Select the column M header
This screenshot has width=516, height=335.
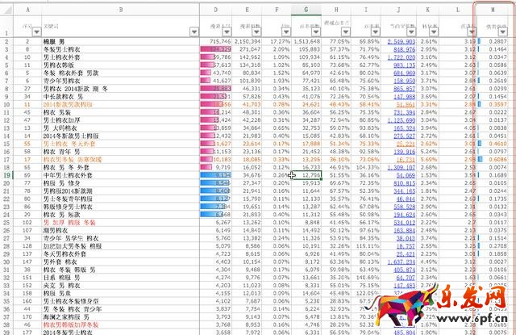coord(492,10)
